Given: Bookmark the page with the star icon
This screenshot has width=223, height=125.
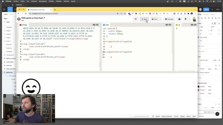Looking at the screenshot, I should click(125, 14).
